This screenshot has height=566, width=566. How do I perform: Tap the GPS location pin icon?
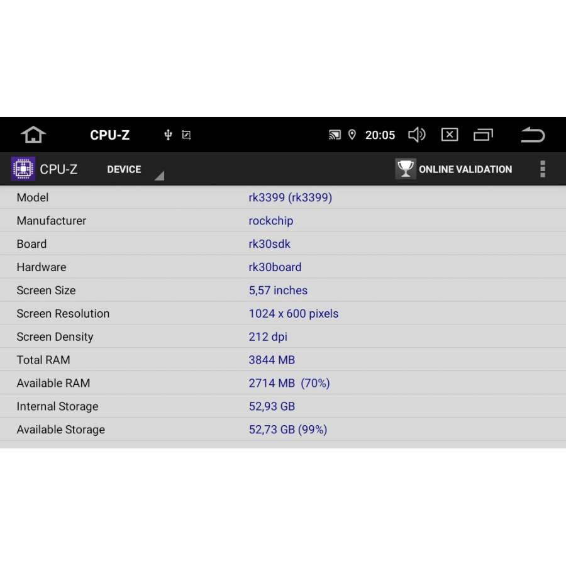(352, 135)
